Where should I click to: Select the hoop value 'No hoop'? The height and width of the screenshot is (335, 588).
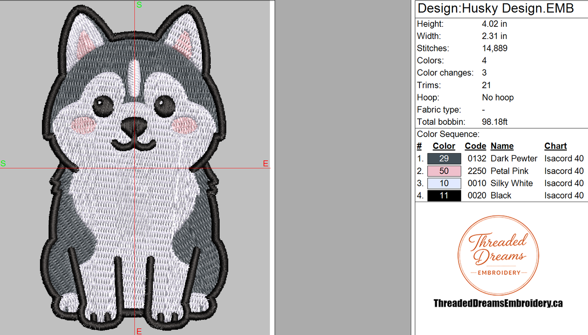point(498,98)
